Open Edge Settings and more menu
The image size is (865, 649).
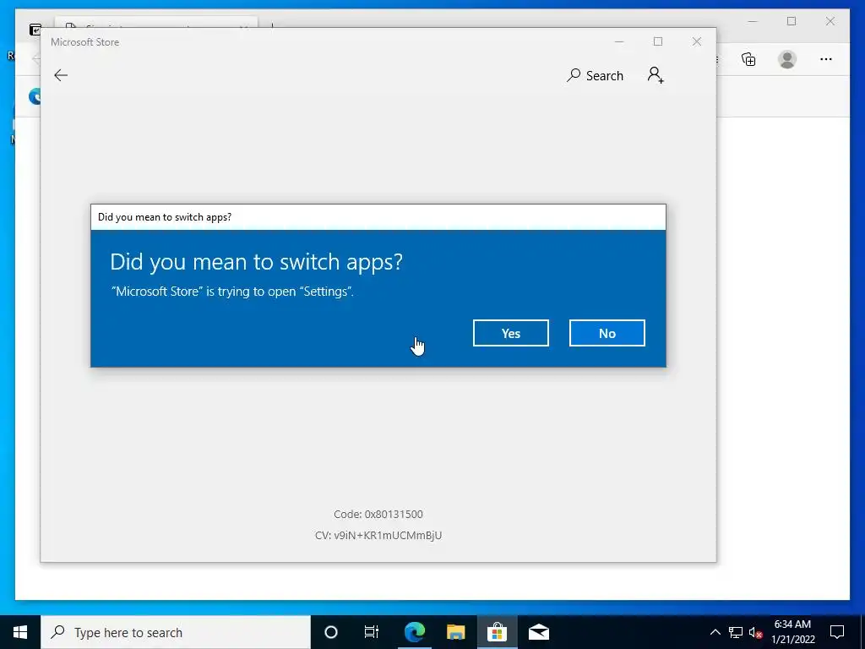click(826, 59)
